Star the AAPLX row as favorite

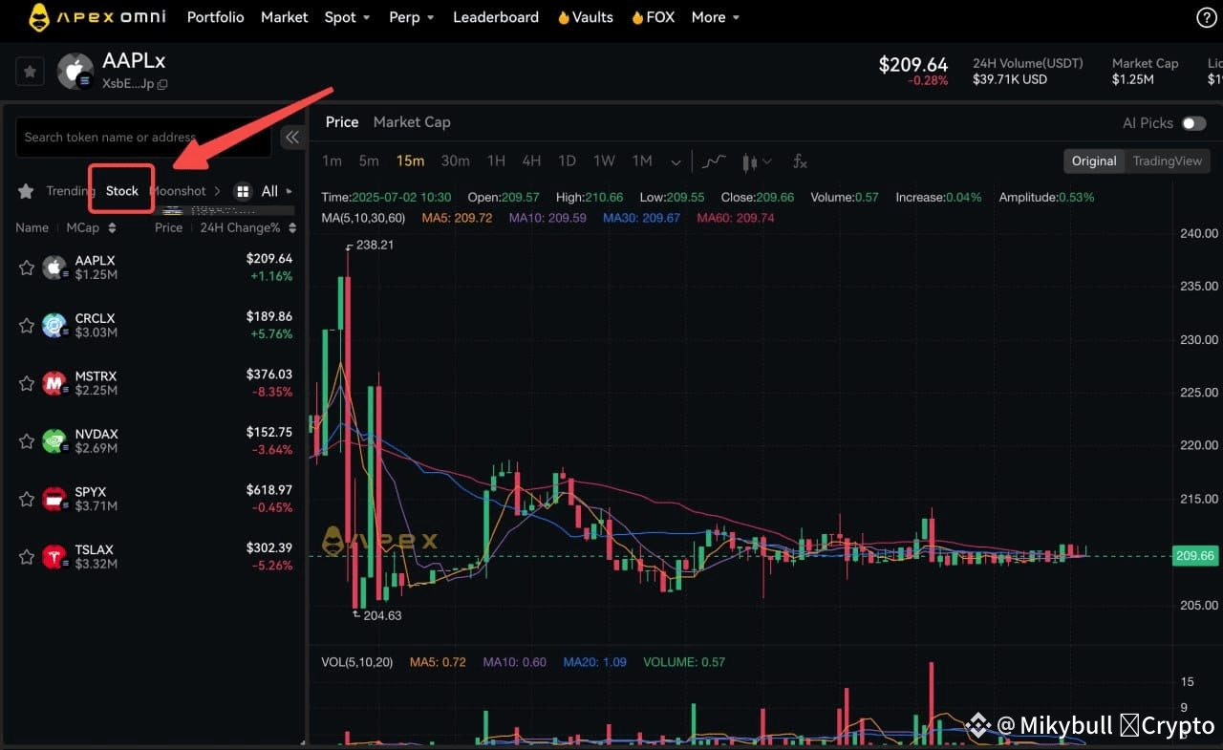pos(27,268)
